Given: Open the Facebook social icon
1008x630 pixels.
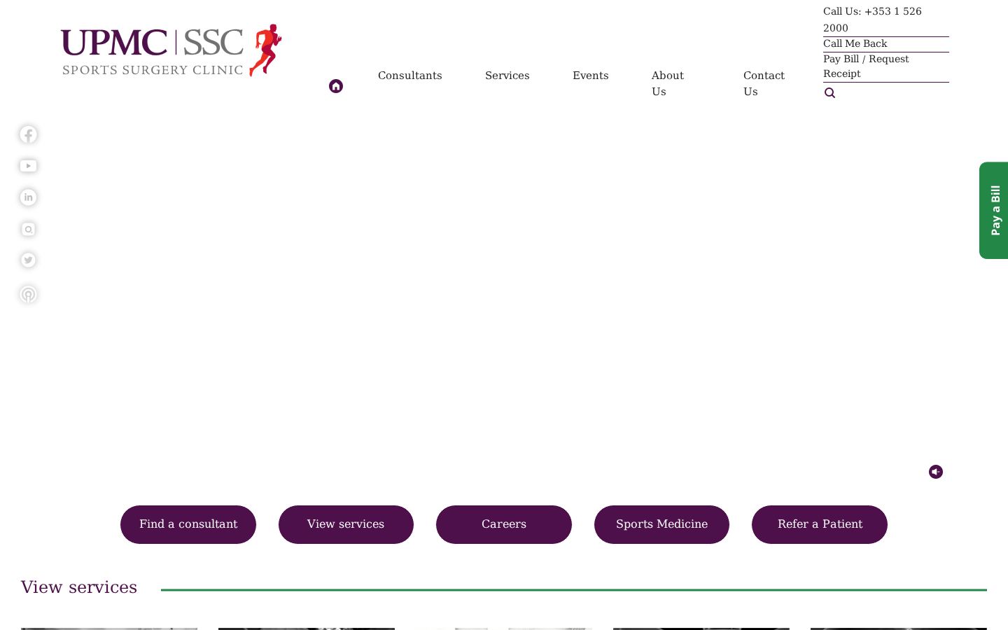Looking at the screenshot, I should click(28, 134).
